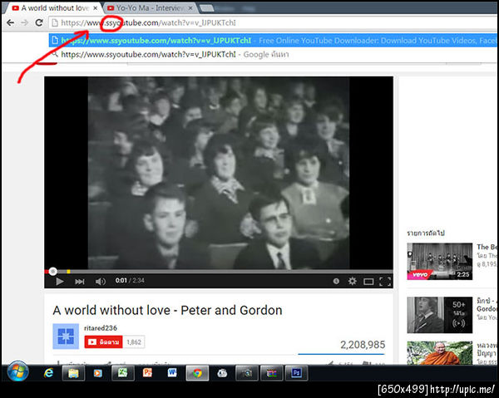Enter fullscreen with the fullscreen icon
This screenshot has width=499, height=398.
(385, 282)
